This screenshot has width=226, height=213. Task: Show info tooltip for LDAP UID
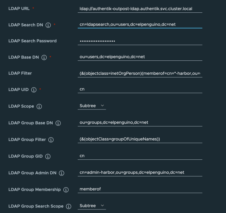34,90
